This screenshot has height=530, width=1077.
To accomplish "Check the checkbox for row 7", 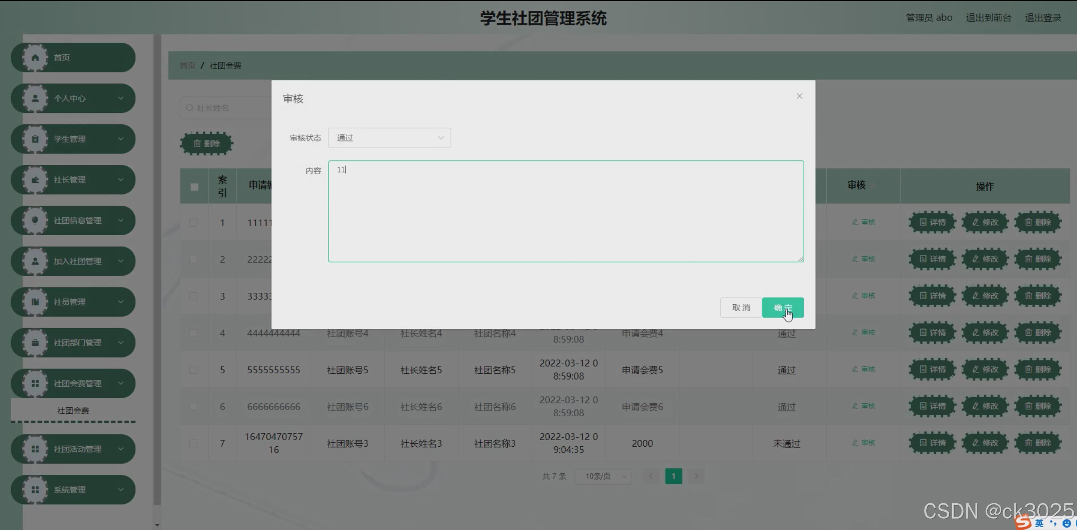I will coord(193,443).
